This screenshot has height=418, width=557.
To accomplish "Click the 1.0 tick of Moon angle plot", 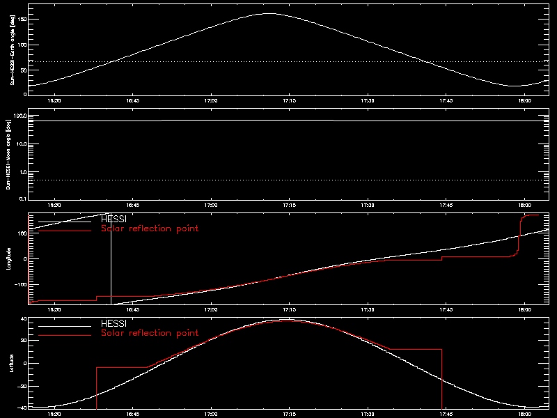I will [x=23, y=172].
